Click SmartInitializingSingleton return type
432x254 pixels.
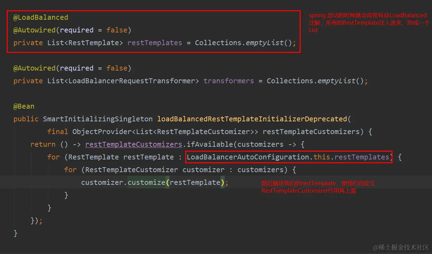pyautogui.click(x=98, y=119)
